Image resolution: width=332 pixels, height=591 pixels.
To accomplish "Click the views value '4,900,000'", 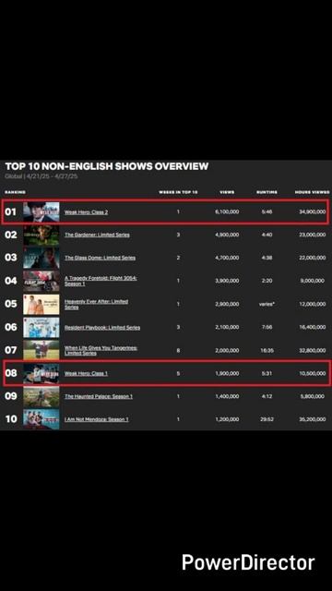I will (x=227, y=235).
